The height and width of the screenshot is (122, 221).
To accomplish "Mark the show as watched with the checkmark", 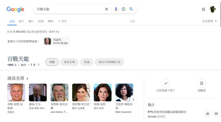I will [166, 83].
